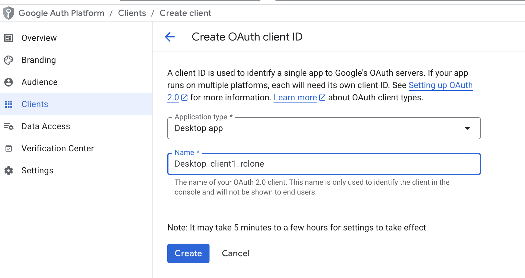Screen dimensions: 525x278
Task: Open the 'Setting up OAuth 2.0' link
Action: 440,85
